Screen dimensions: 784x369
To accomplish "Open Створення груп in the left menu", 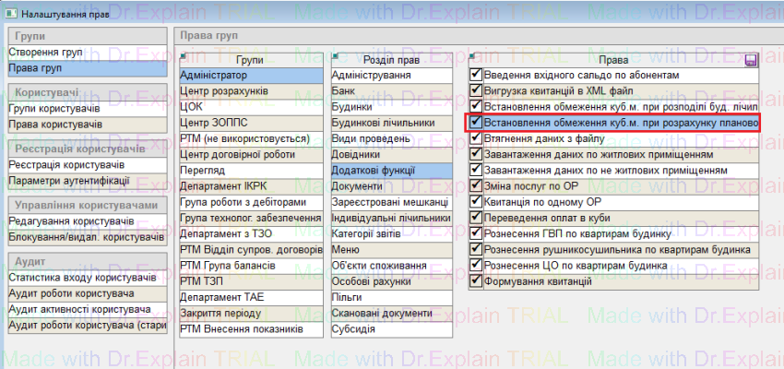I will click(46, 53).
